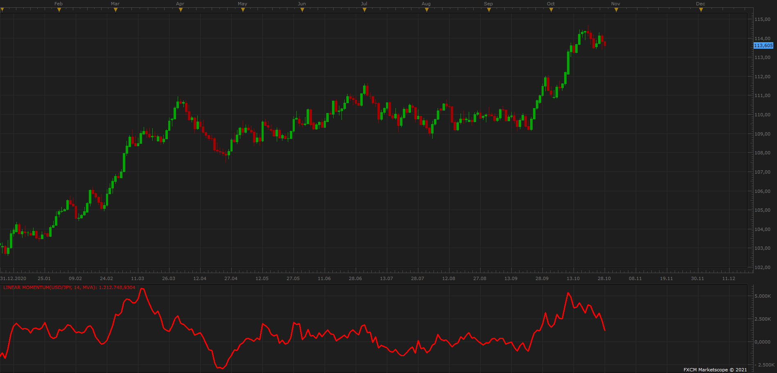Click the 110,00 price axis label

762,115
